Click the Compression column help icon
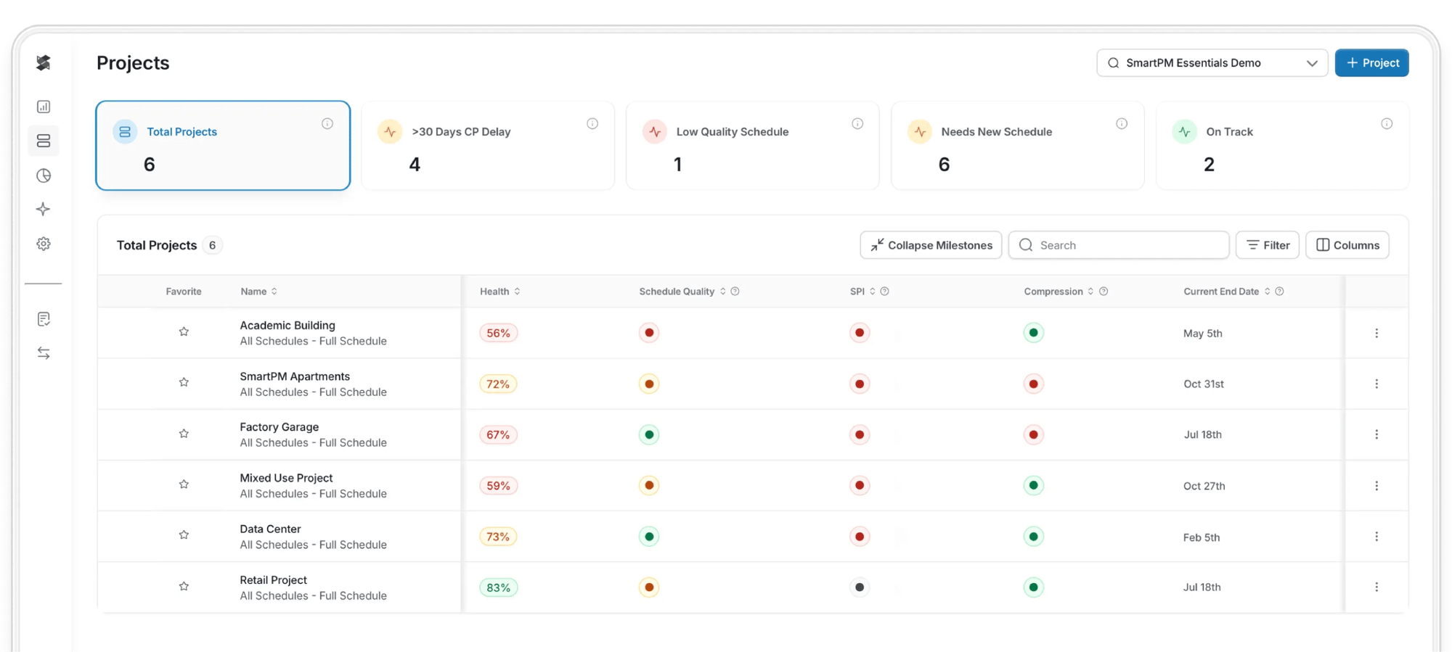The image size is (1452, 652). pos(1104,292)
